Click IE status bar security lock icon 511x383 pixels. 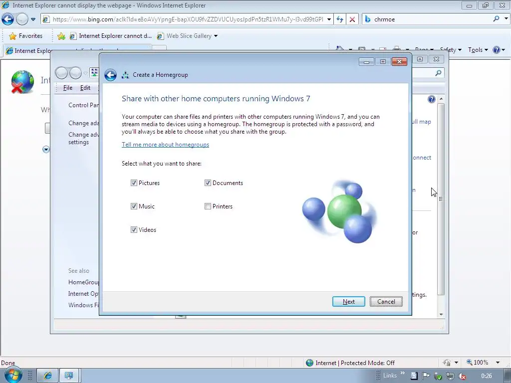pyautogui.click(x=447, y=363)
